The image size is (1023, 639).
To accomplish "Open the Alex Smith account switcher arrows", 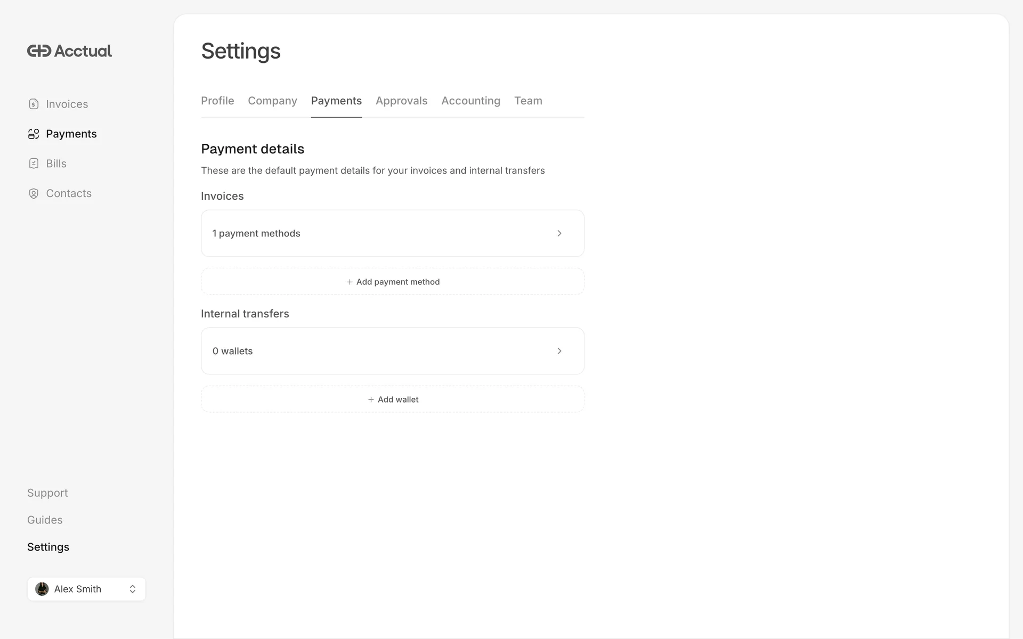I will click(x=133, y=589).
